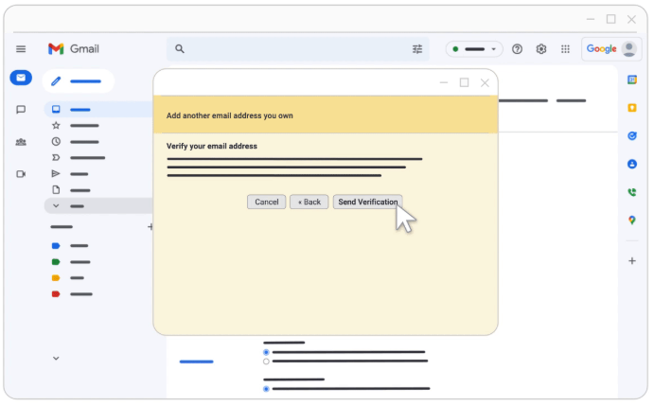Minimize the Add another email dialog

444,82
